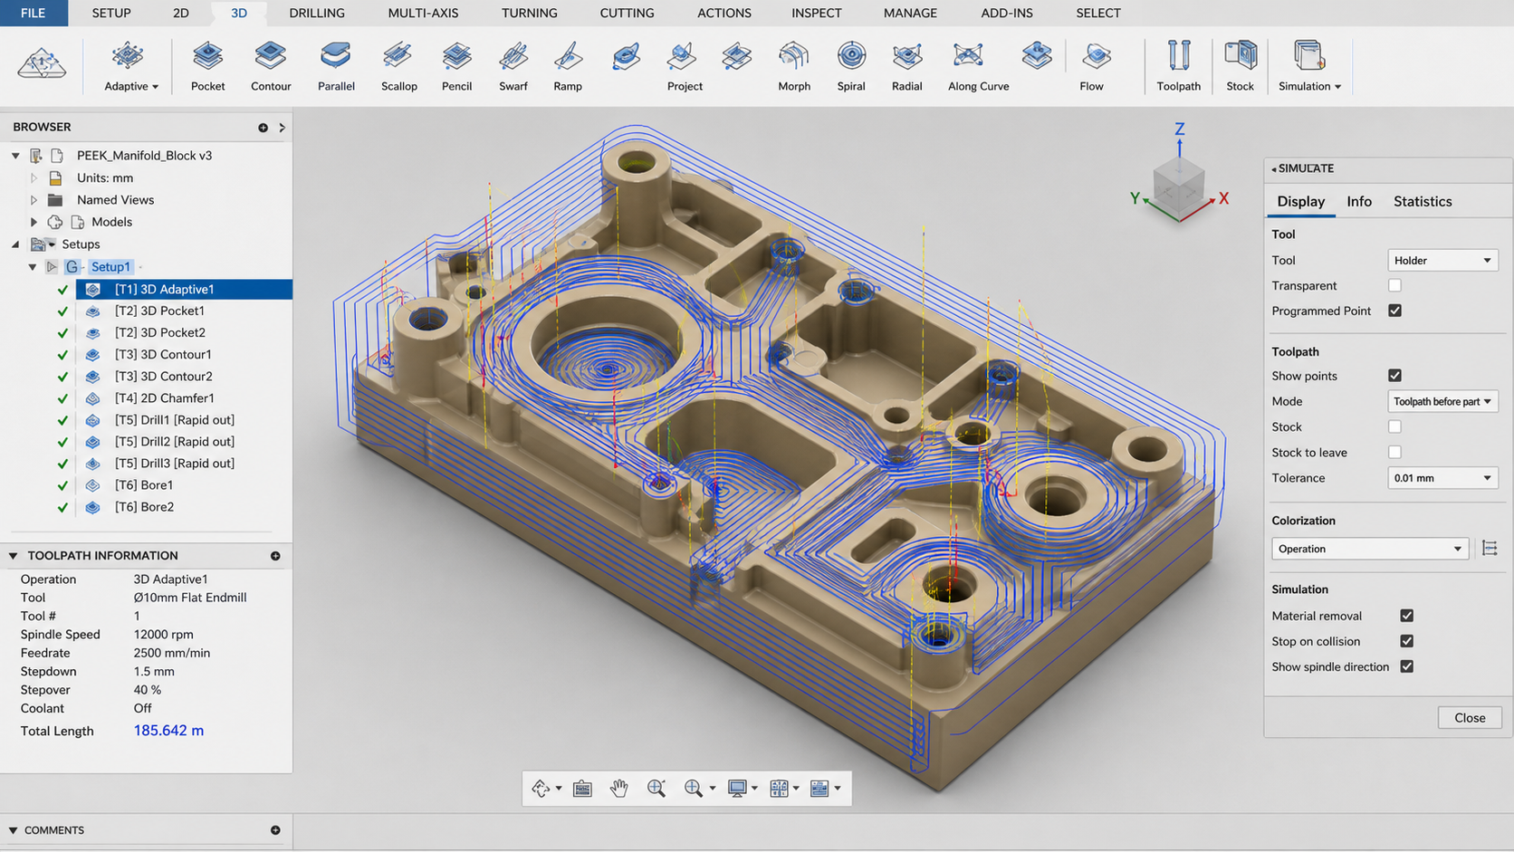Image resolution: width=1514 pixels, height=852 pixels.
Task: Expand the Named Views tree node
Action: [34, 200]
